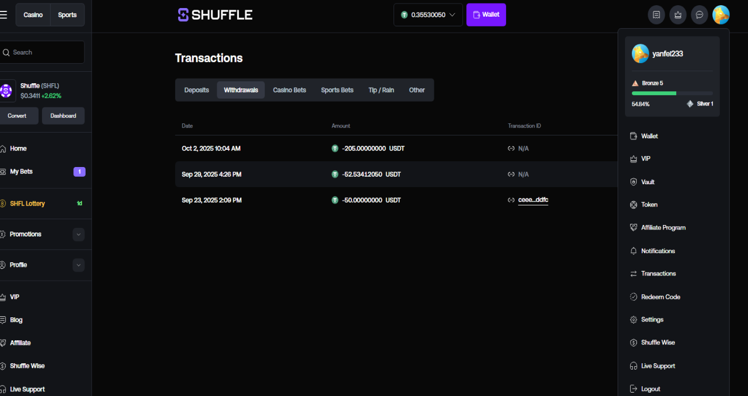This screenshot has width=748, height=396.
Task: Click the Affiliate handshake icon in sidebar
Action: point(3,343)
